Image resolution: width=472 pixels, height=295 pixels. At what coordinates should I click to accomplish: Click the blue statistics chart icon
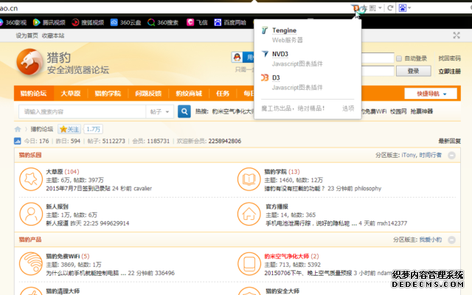[x=18, y=141]
